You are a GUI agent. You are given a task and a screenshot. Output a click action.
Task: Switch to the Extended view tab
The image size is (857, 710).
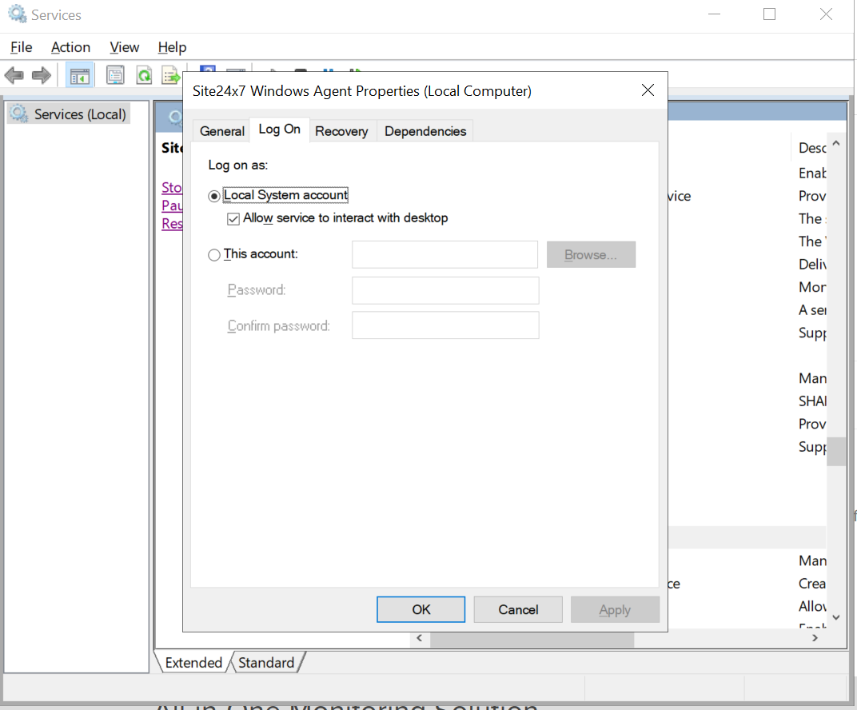[x=193, y=663]
